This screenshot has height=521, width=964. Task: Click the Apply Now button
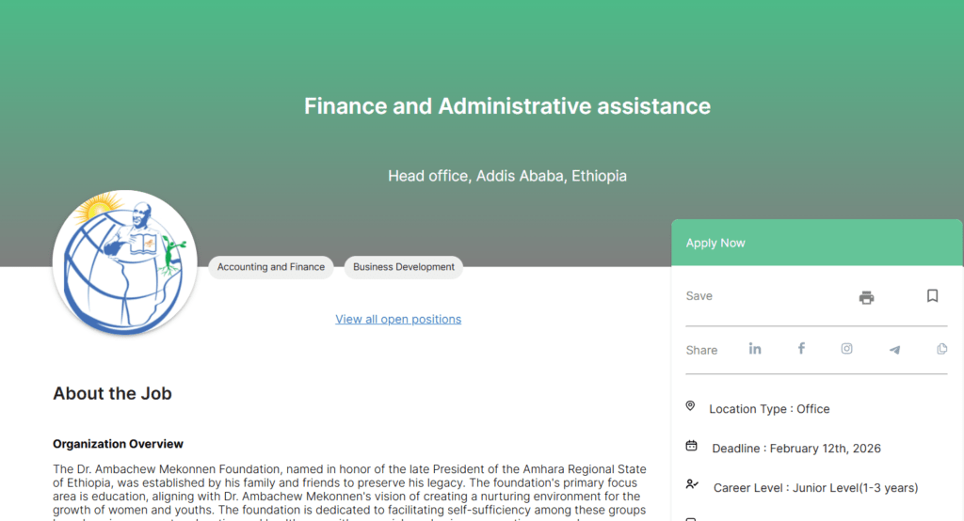(816, 243)
